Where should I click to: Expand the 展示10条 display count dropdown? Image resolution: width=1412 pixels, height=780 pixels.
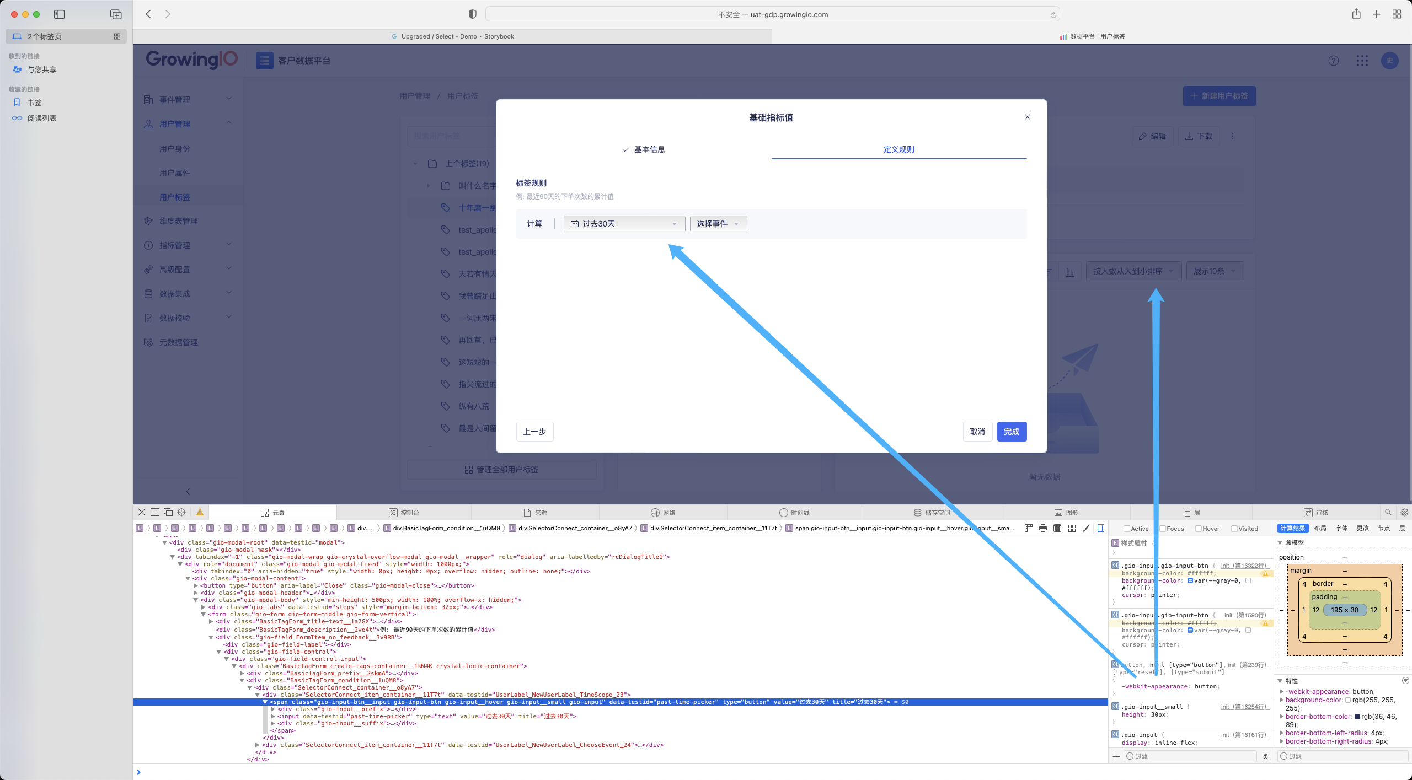pos(1214,271)
